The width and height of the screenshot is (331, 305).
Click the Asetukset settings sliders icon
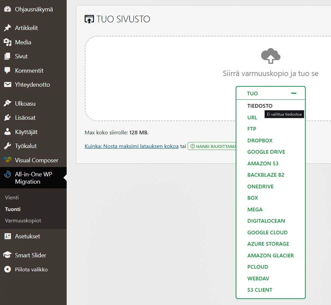[8, 236]
